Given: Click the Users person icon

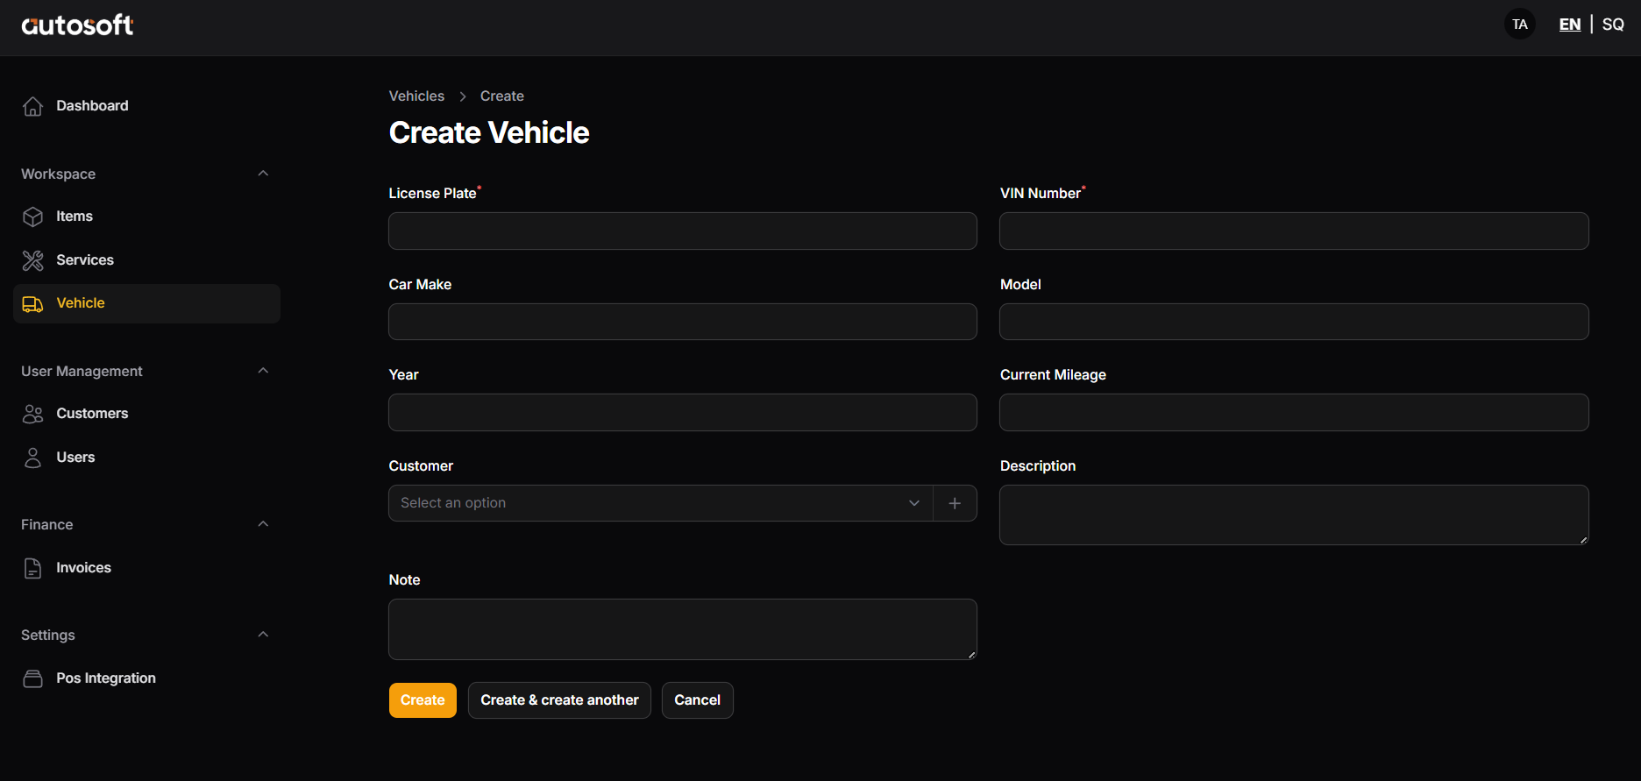Looking at the screenshot, I should click(x=32, y=458).
